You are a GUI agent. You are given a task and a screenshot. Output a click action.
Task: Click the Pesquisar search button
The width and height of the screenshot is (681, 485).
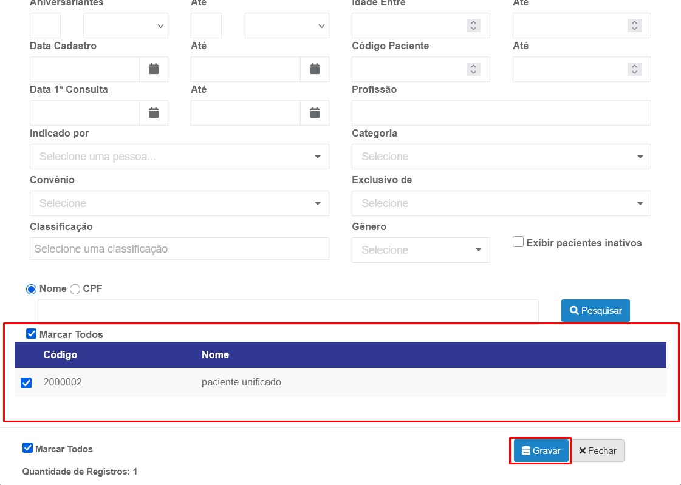[x=595, y=310]
